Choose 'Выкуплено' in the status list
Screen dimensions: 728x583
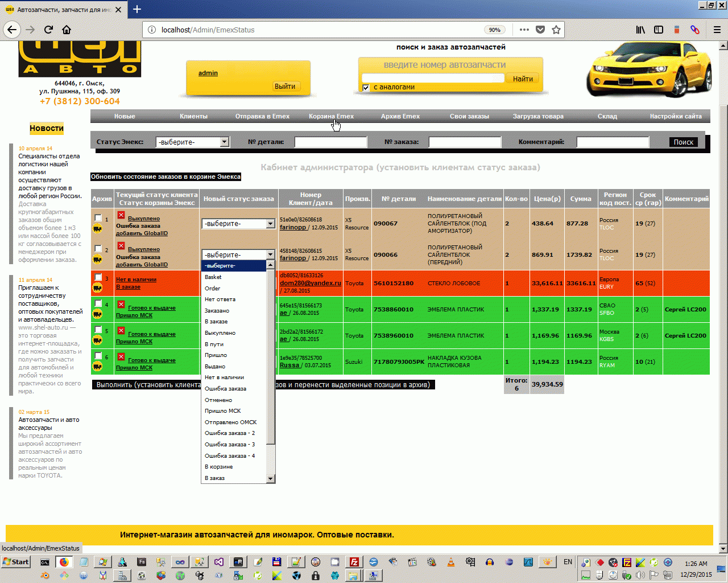(x=234, y=333)
